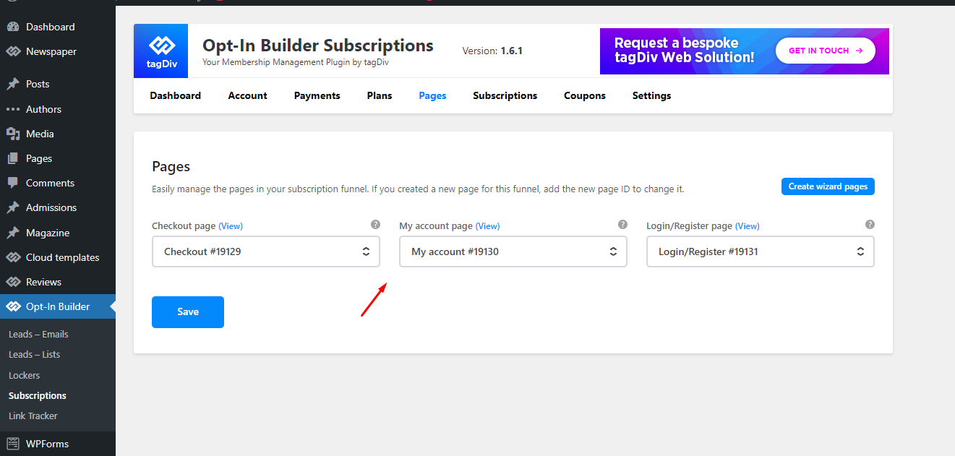Open Subscriptions submenu item in sidebar
This screenshot has height=456, width=955.
[38, 395]
